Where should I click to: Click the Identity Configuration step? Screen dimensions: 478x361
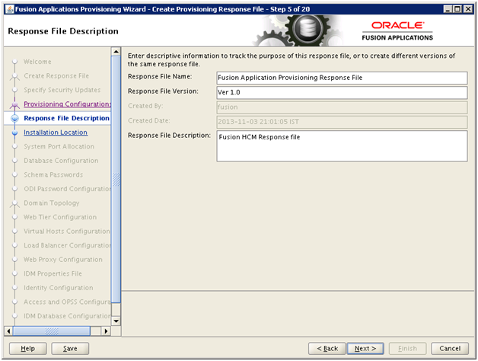pyautogui.click(x=59, y=288)
